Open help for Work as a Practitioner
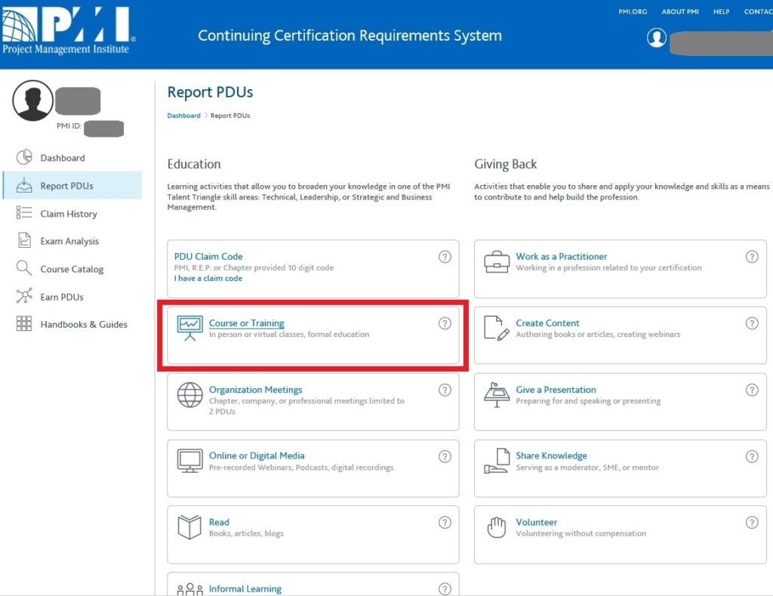 tap(752, 257)
